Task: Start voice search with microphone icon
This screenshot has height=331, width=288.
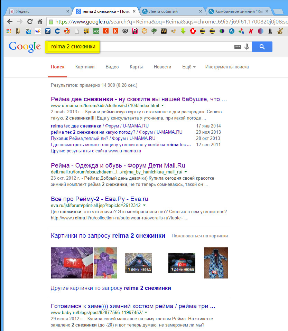Action: (x=247, y=47)
